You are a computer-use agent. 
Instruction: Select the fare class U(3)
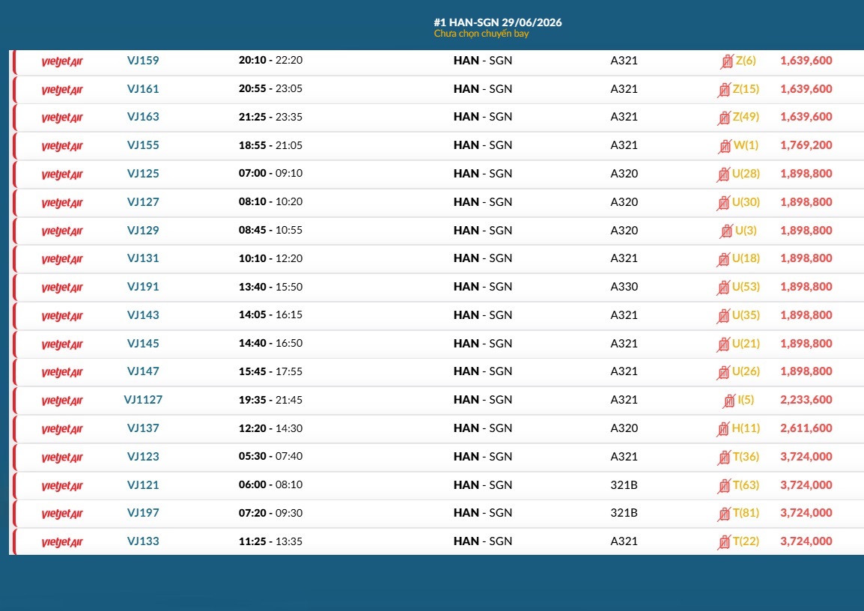coord(746,231)
